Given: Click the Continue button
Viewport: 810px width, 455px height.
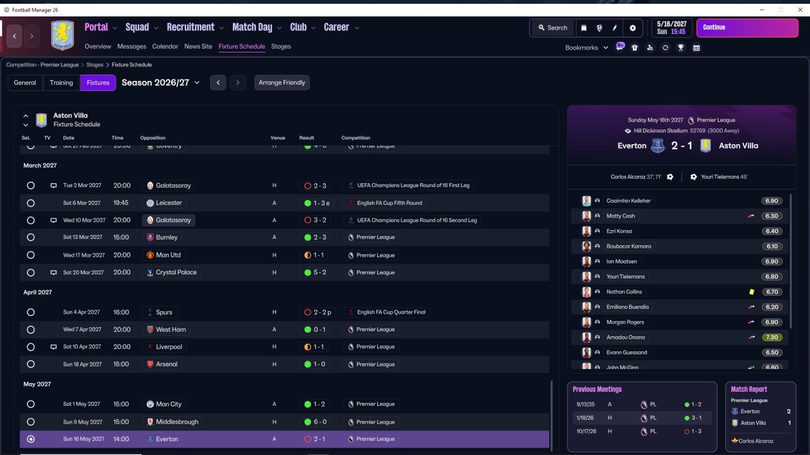Looking at the screenshot, I should coord(747,28).
